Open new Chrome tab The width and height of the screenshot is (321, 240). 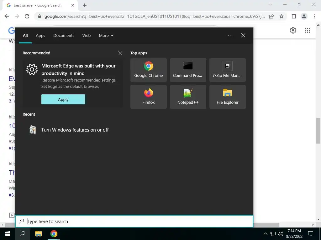[x=85, y=6]
